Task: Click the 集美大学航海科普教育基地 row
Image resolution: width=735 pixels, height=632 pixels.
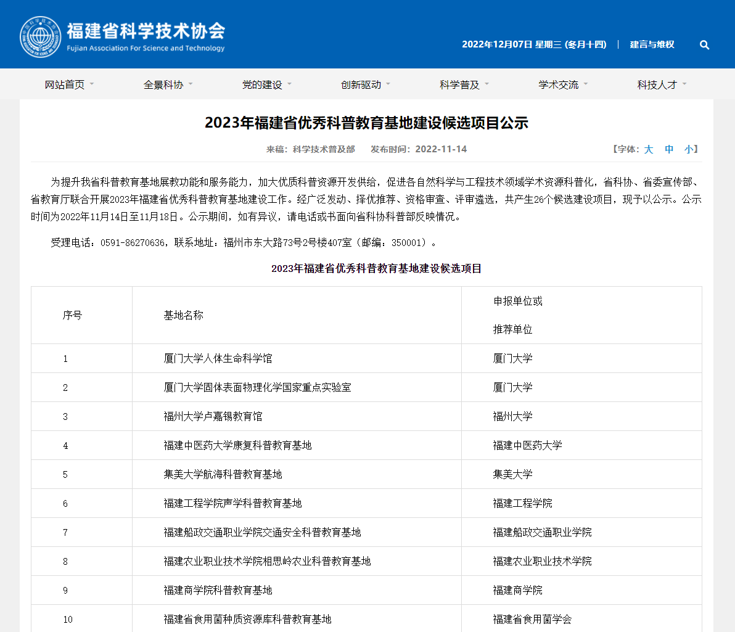Action: pyautogui.click(x=223, y=474)
